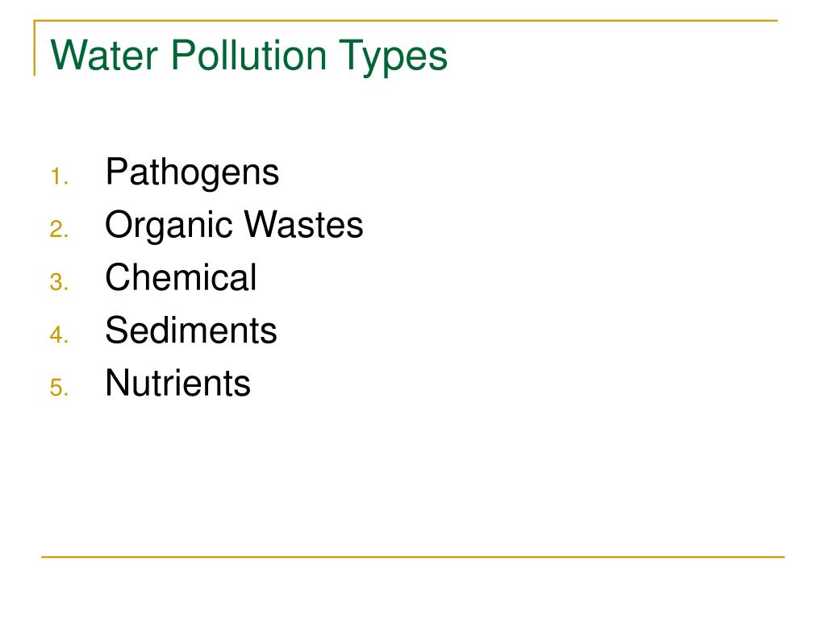Select the Organic Wastes list item

click(234, 226)
